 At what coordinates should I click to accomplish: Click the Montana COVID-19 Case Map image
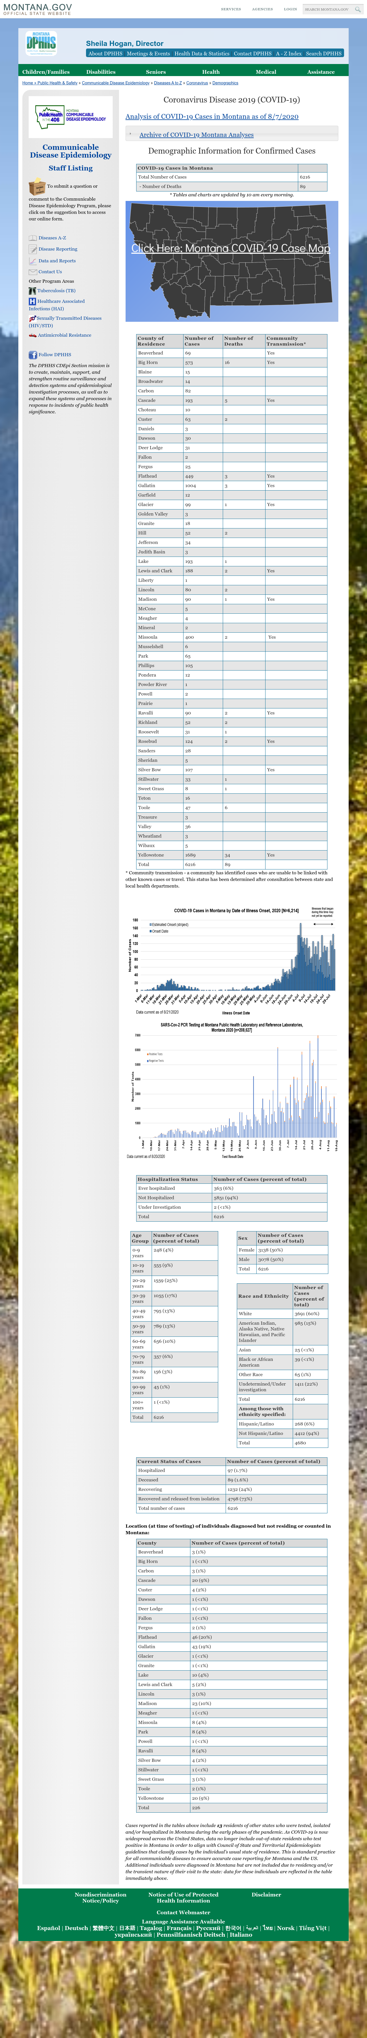tap(232, 261)
